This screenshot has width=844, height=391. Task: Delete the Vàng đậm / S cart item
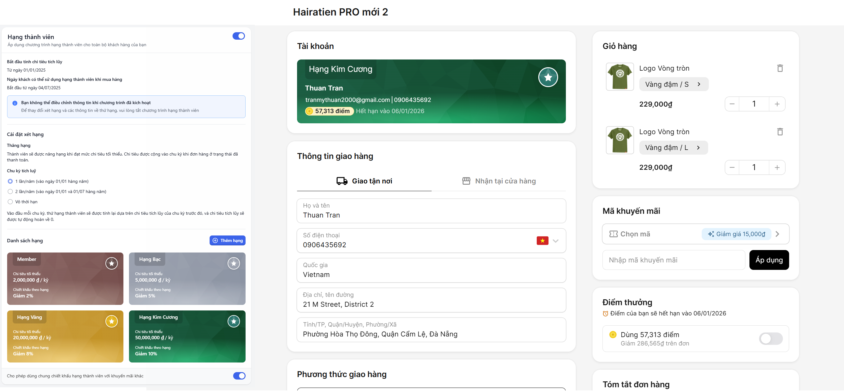[x=780, y=68]
